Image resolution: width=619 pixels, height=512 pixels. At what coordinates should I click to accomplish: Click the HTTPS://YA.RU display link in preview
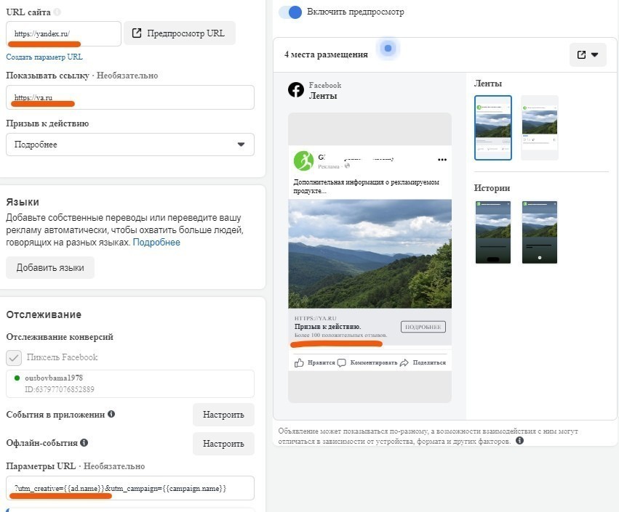pos(316,318)
